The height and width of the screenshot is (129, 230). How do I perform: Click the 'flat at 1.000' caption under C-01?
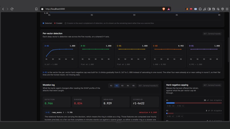point(123,64)
